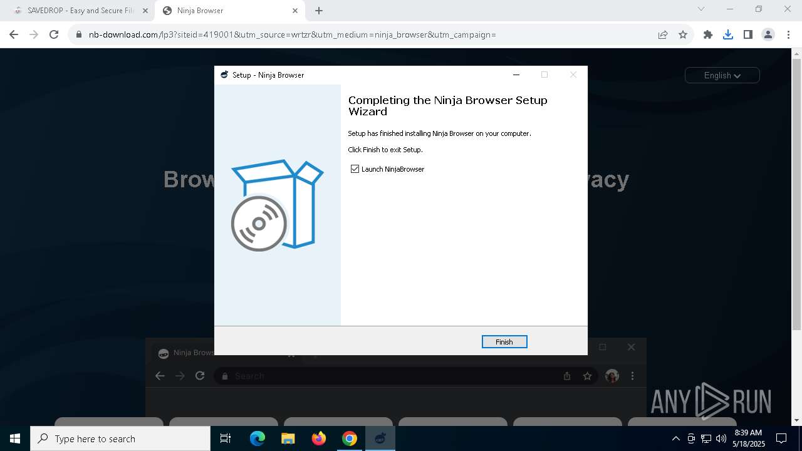
Task: Switch to Chrome on the taskbar
Action: [x=350, y=438]
